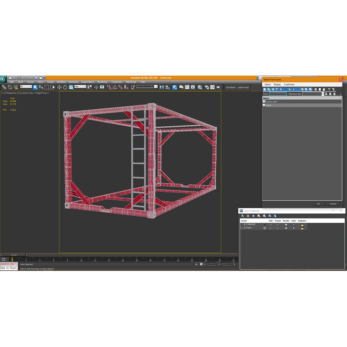Click Select and Manipulate icon
347x347 pixels.
coord(96,87)
